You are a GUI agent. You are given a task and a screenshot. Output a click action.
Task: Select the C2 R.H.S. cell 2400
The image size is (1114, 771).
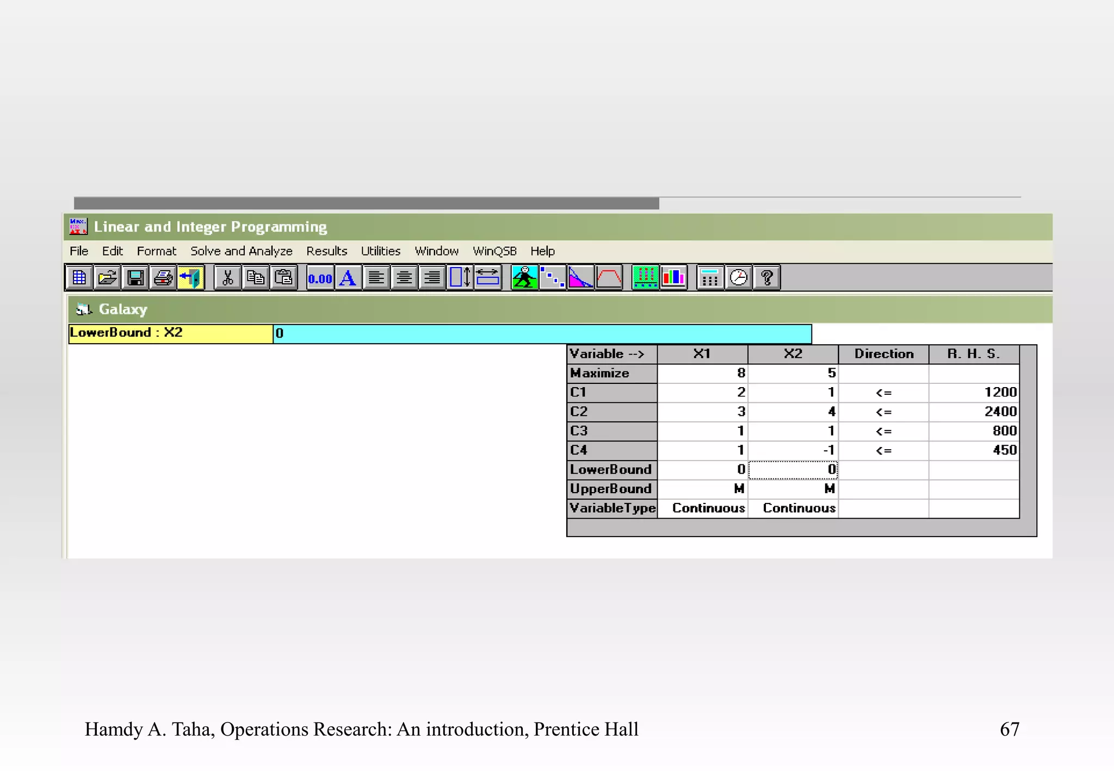(974, 412)
